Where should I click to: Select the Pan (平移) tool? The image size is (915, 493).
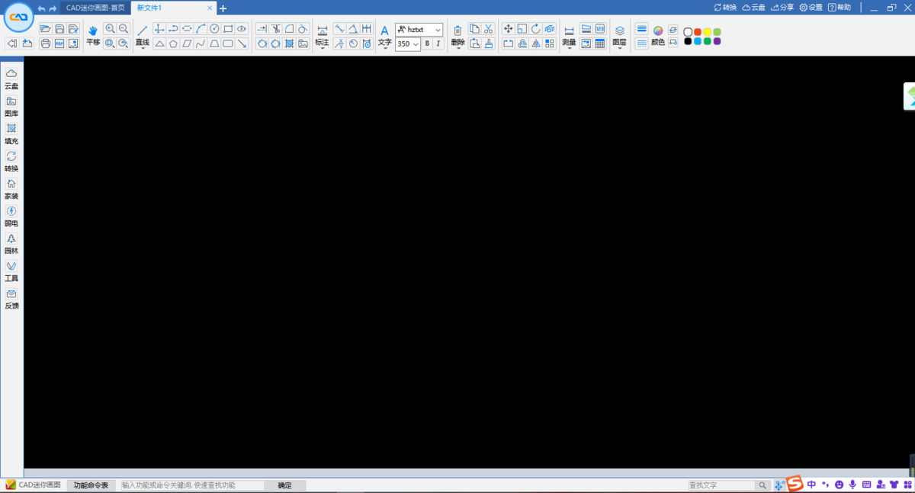pyautogui.click(x=92, y=36)
